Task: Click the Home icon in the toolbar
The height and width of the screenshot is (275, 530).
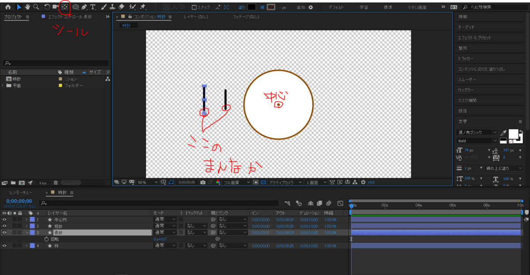Action: (x=8, y=7)
